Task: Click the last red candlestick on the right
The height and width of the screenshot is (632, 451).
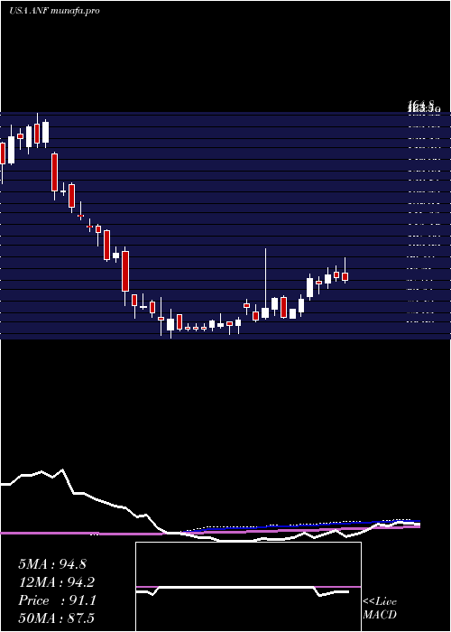Action: pyautogui.click(x=345, y=270)
